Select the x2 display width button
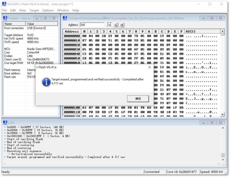The width and height of the screenshot is (230, 177). tap(116, 25)
